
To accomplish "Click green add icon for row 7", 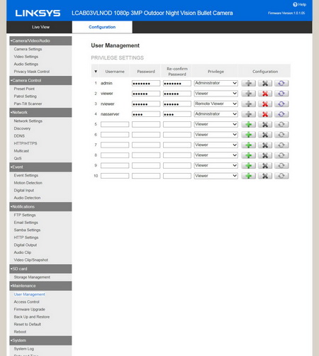I will click(248, 145).
